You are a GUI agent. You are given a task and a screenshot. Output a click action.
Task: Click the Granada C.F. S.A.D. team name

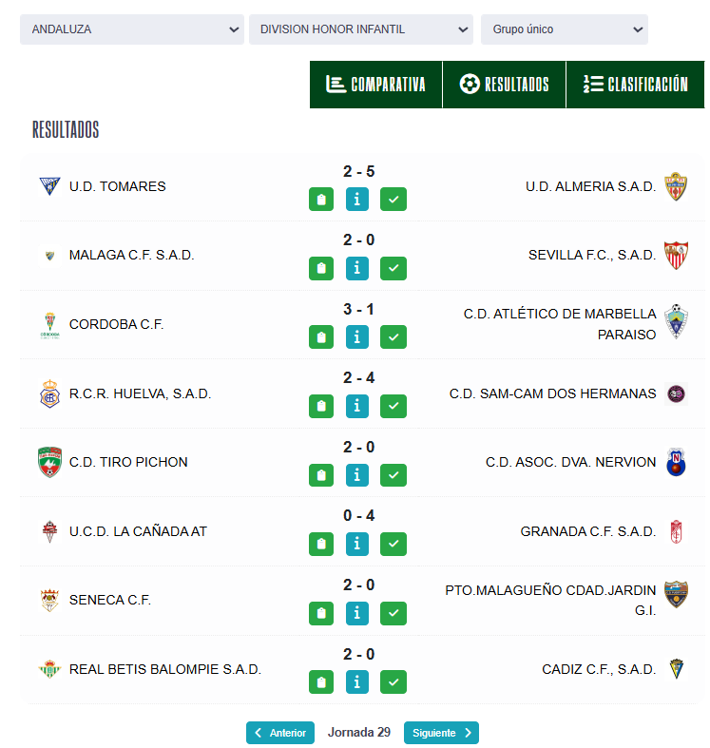click(x=587, y=531)
